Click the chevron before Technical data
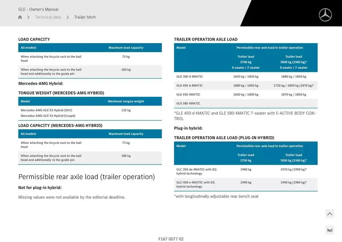This screenshot has height=242, width=342. coord(28,17)
